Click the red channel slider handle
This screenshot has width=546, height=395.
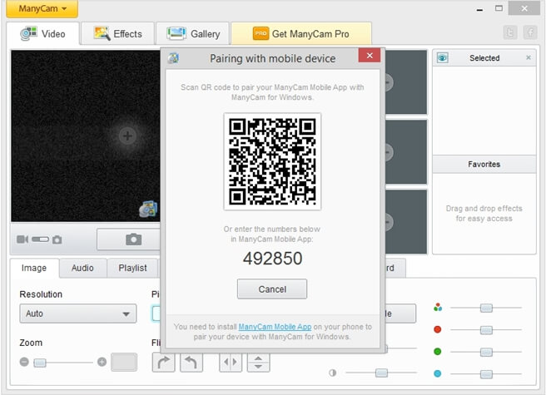(x=486, y=330)
